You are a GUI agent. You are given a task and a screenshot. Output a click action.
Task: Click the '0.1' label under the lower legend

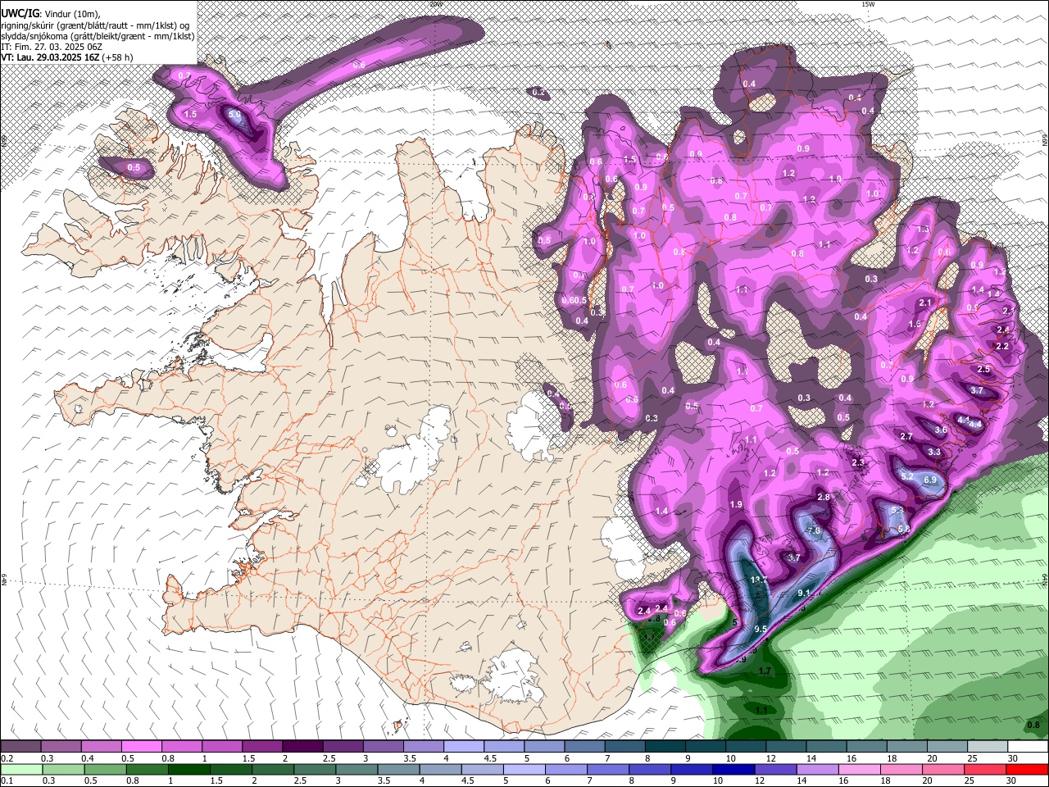coord(6,781)
